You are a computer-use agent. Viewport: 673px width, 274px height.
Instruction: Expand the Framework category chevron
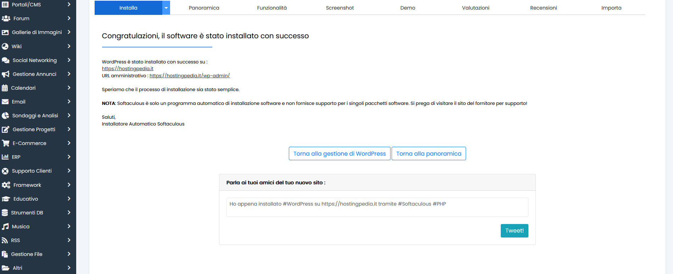(69, 185)
